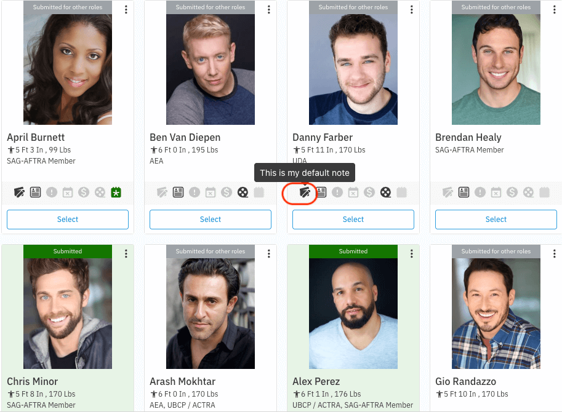
Task: Click Ben Van Diepen's resume icon
Action: coord(179,192)
